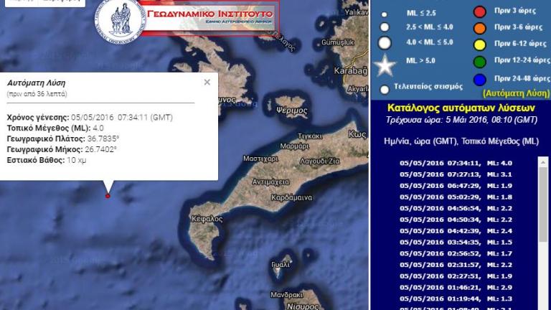Click the Κέφαλος map label
Image resolution: width=551 pixels, height=310 pixels.
[x=207, y=219]
